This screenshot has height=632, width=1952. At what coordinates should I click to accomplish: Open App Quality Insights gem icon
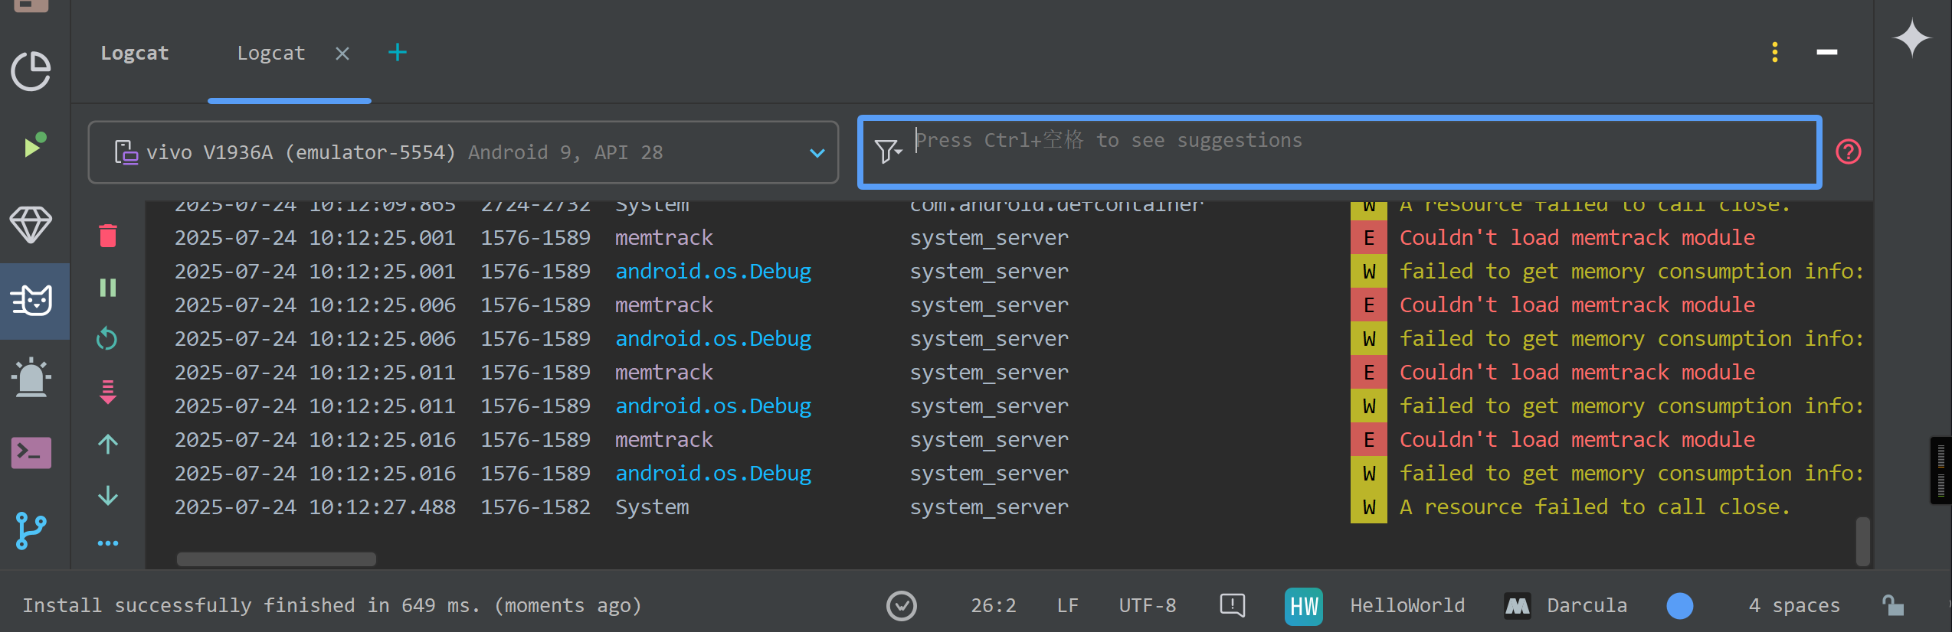(x=31, y=224)
